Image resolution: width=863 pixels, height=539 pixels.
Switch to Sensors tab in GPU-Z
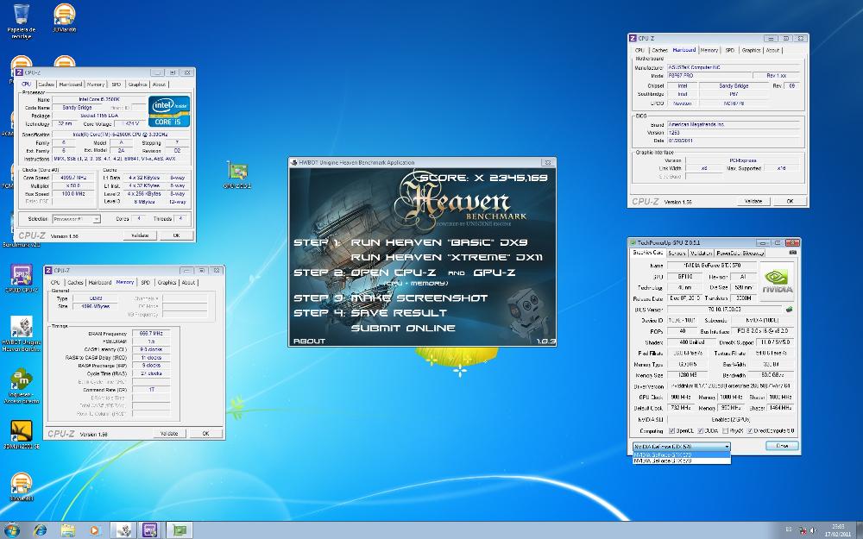[x=677, y=253]
